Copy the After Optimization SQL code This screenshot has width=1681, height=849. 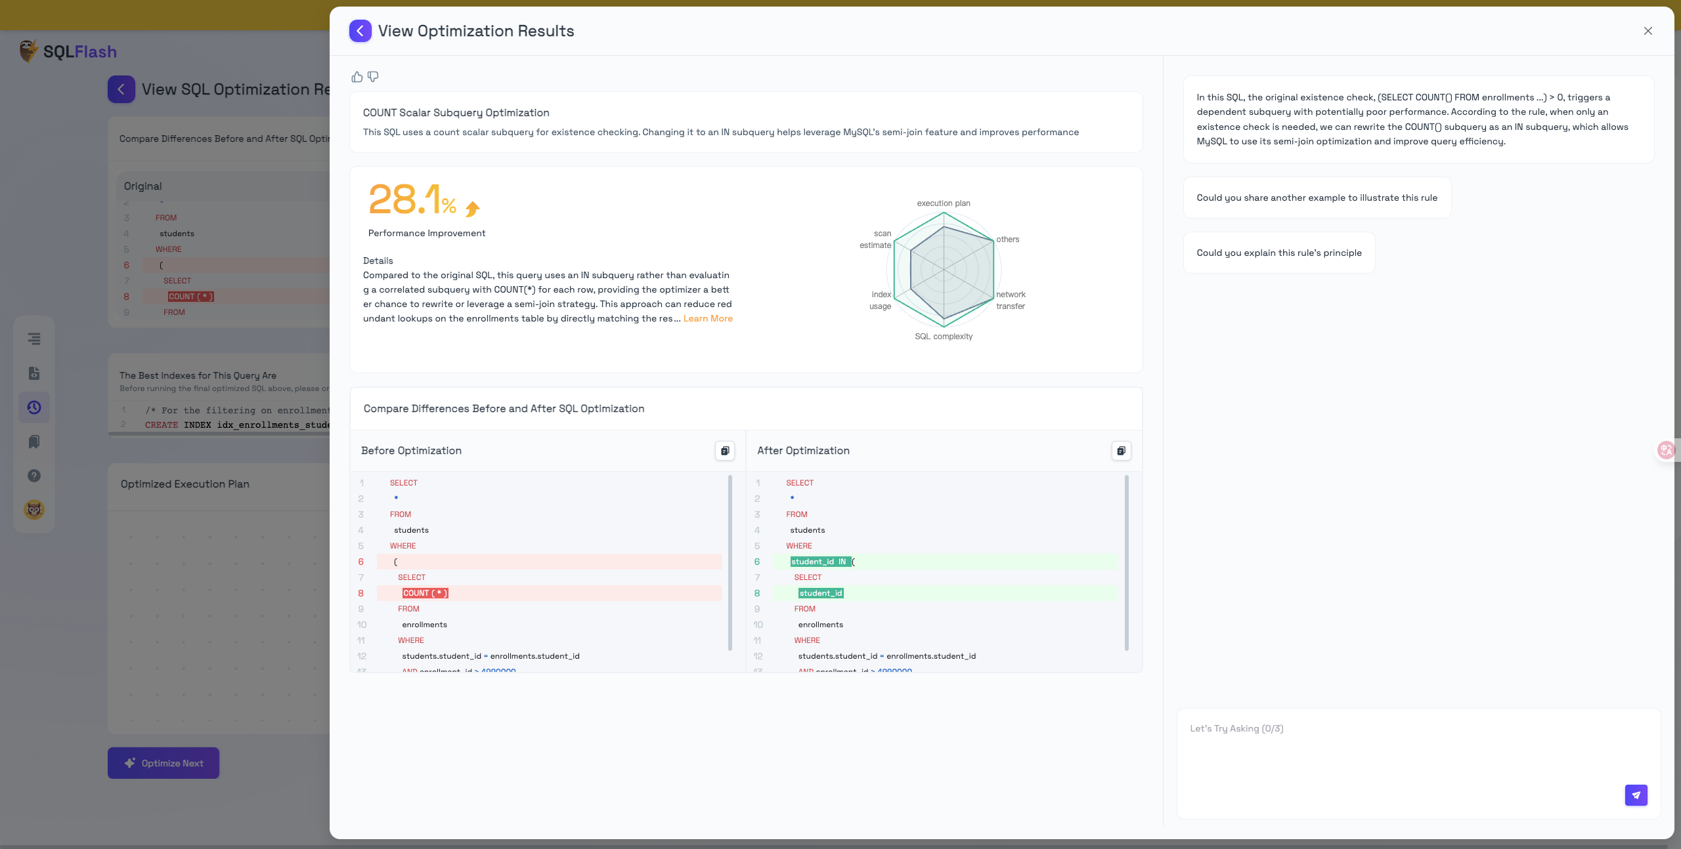(1121, 451)
